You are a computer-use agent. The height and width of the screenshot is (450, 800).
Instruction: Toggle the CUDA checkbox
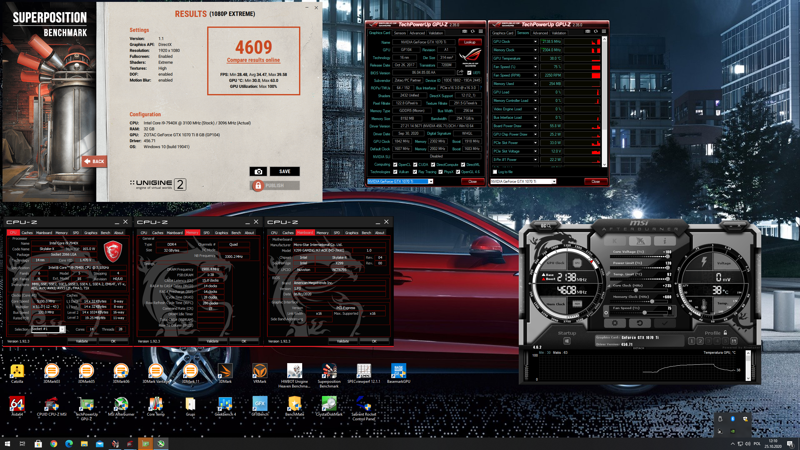tap(415, 165)
